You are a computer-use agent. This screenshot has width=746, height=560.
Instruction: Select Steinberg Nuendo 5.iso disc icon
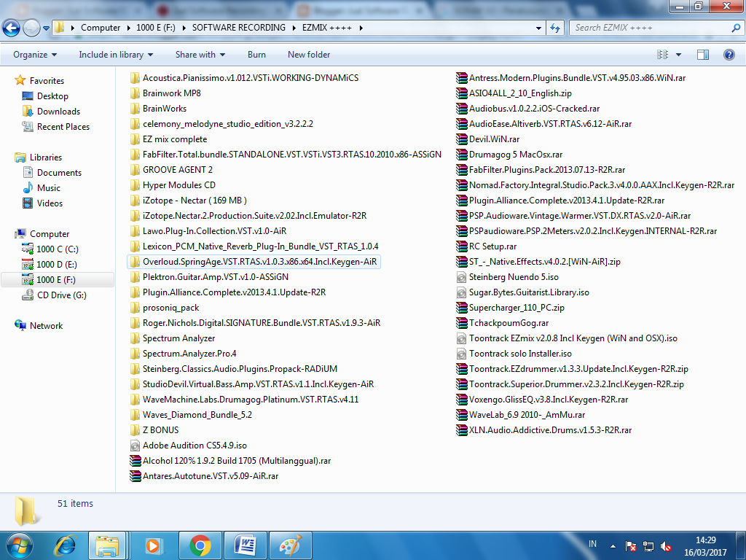pyautogui.click(x=461, y=277)
